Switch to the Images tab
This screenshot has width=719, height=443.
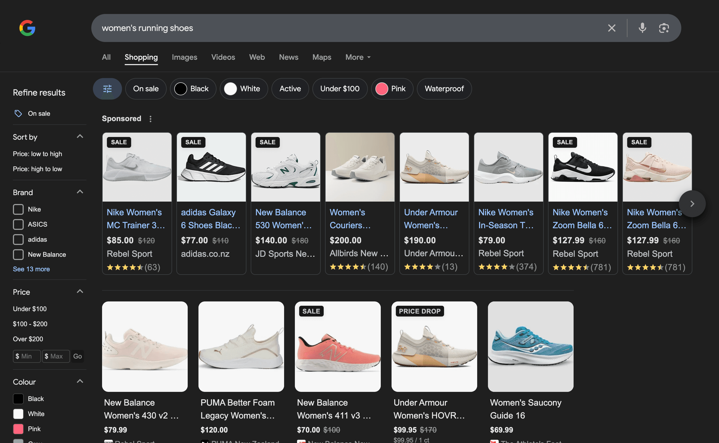184,57
